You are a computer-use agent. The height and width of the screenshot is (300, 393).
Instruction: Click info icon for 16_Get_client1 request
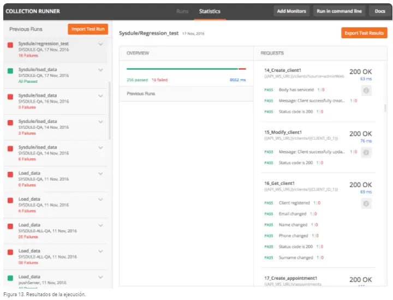[x=367, y=203]
